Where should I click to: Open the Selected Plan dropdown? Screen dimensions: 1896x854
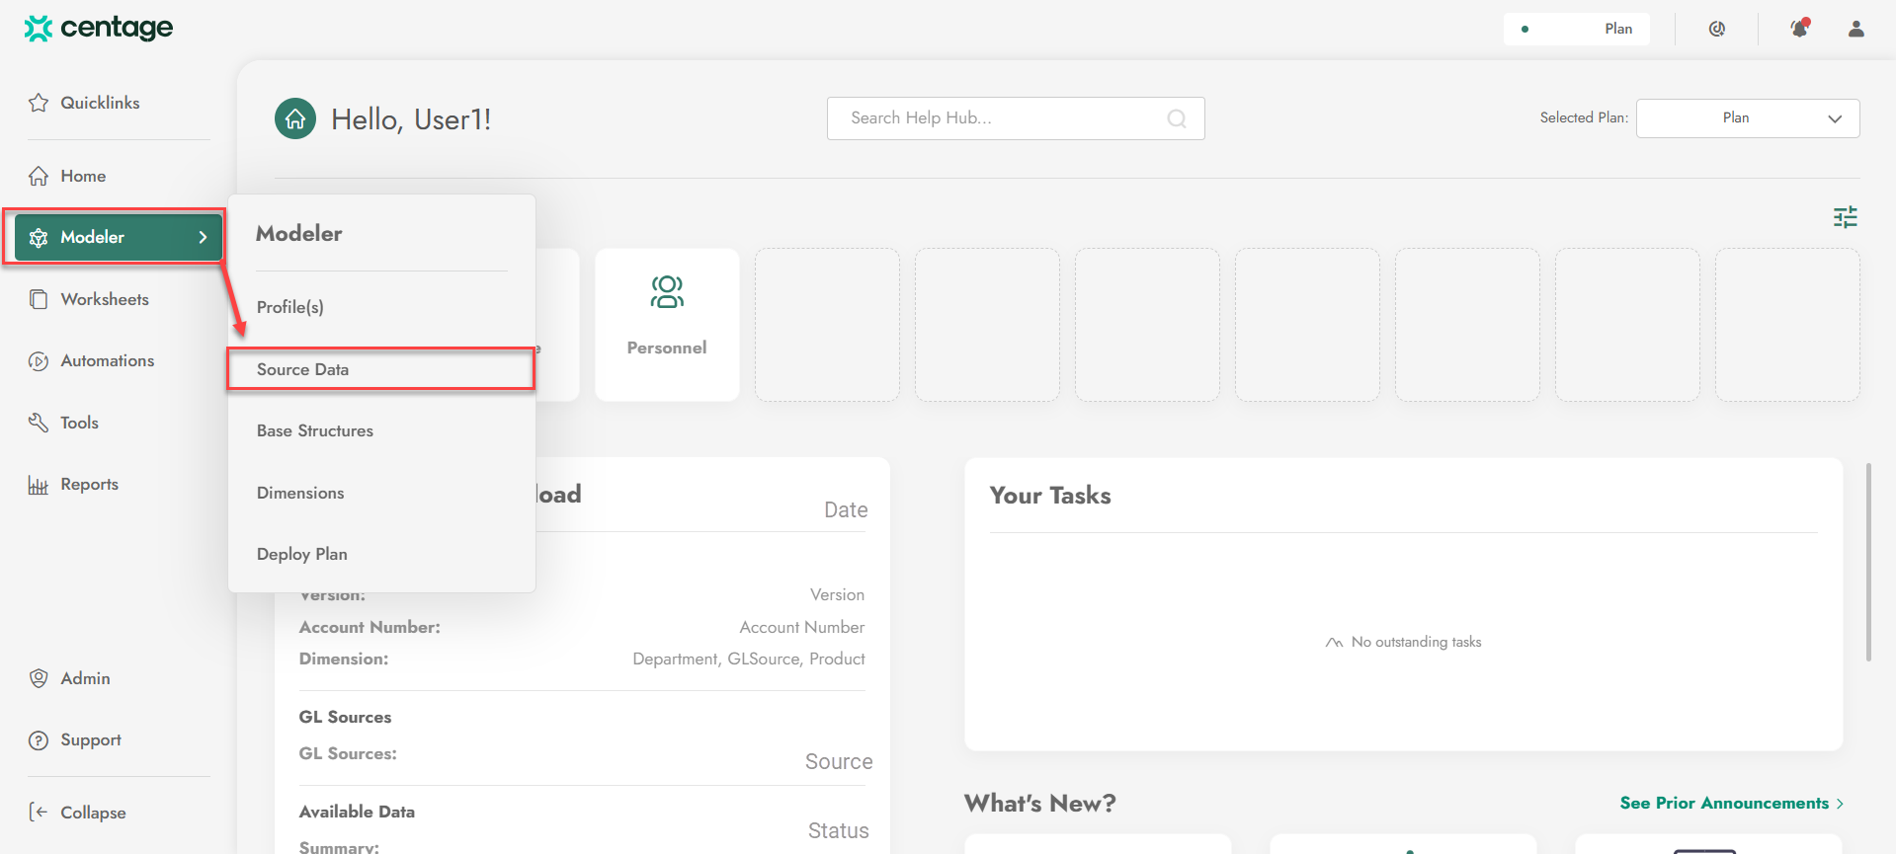1748,118
